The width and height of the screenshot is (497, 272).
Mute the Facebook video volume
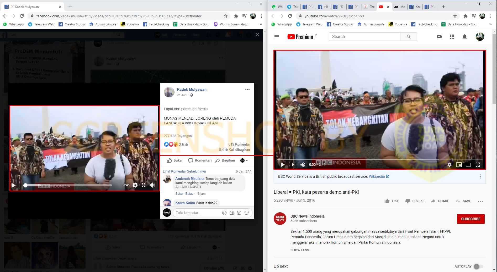click(x=152, y=185)
